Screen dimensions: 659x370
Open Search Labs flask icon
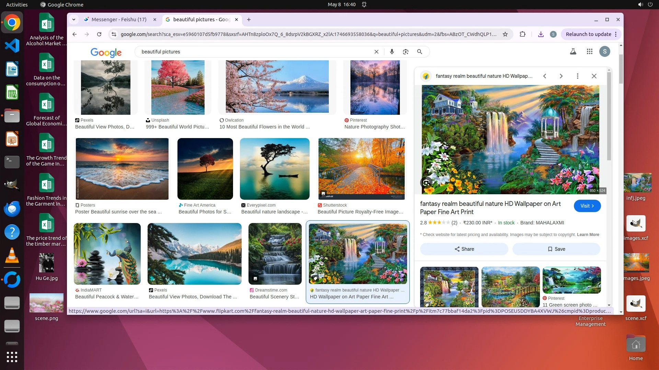click(573, 52)
